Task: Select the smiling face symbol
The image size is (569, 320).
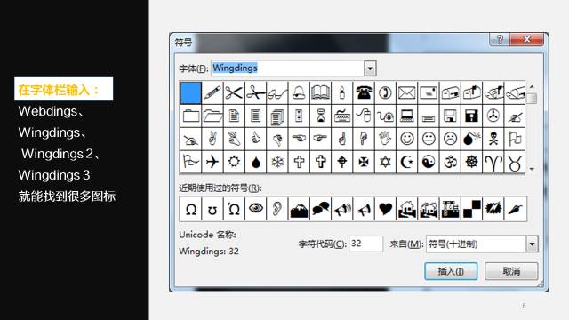Action: click(407, 139)
